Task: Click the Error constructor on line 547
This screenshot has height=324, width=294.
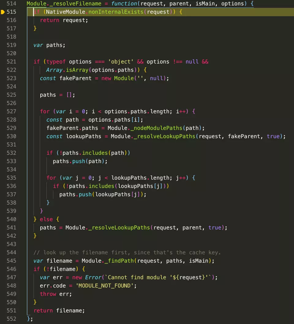Action: 93,277
